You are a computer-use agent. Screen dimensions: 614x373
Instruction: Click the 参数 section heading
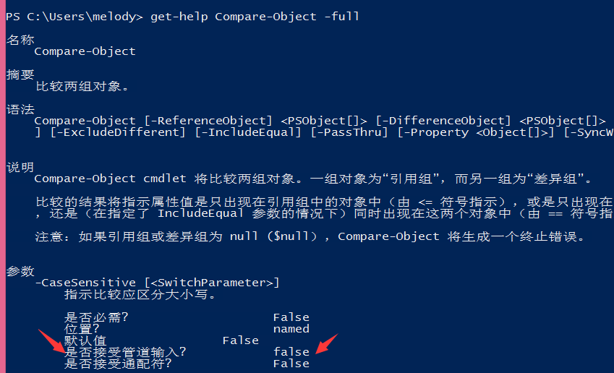click(20, 271)
